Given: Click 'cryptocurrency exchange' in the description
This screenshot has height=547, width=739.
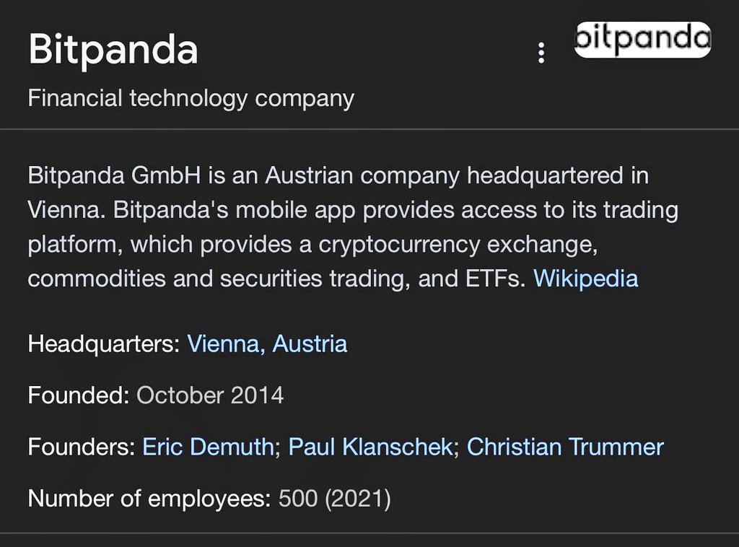Looking at the screenshot, I should 453,245.
